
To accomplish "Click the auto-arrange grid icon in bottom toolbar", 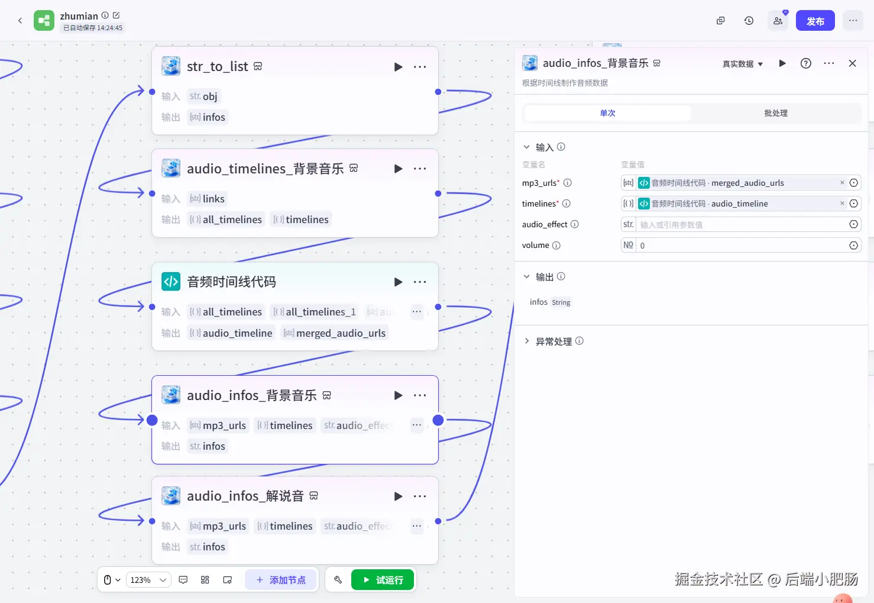I will click(x=205, y=580).
